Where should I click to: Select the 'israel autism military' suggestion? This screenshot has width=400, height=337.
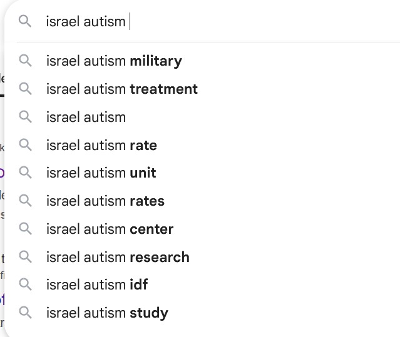point(114,61)
